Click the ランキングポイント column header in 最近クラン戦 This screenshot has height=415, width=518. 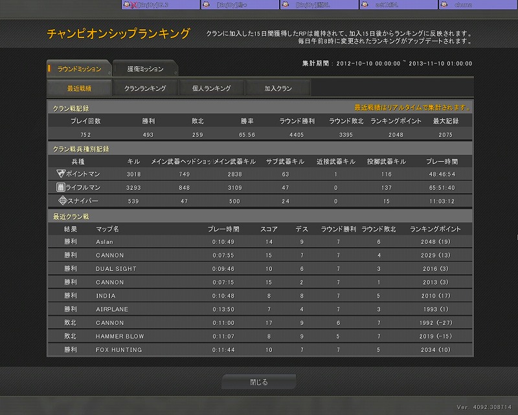436,229
